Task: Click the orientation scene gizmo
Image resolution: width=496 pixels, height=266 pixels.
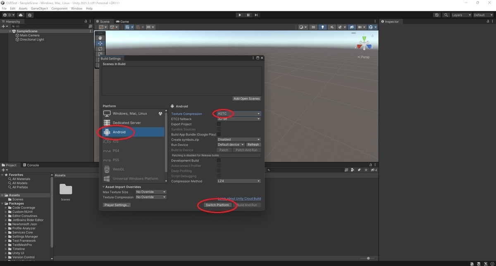Action: (364, 43)
